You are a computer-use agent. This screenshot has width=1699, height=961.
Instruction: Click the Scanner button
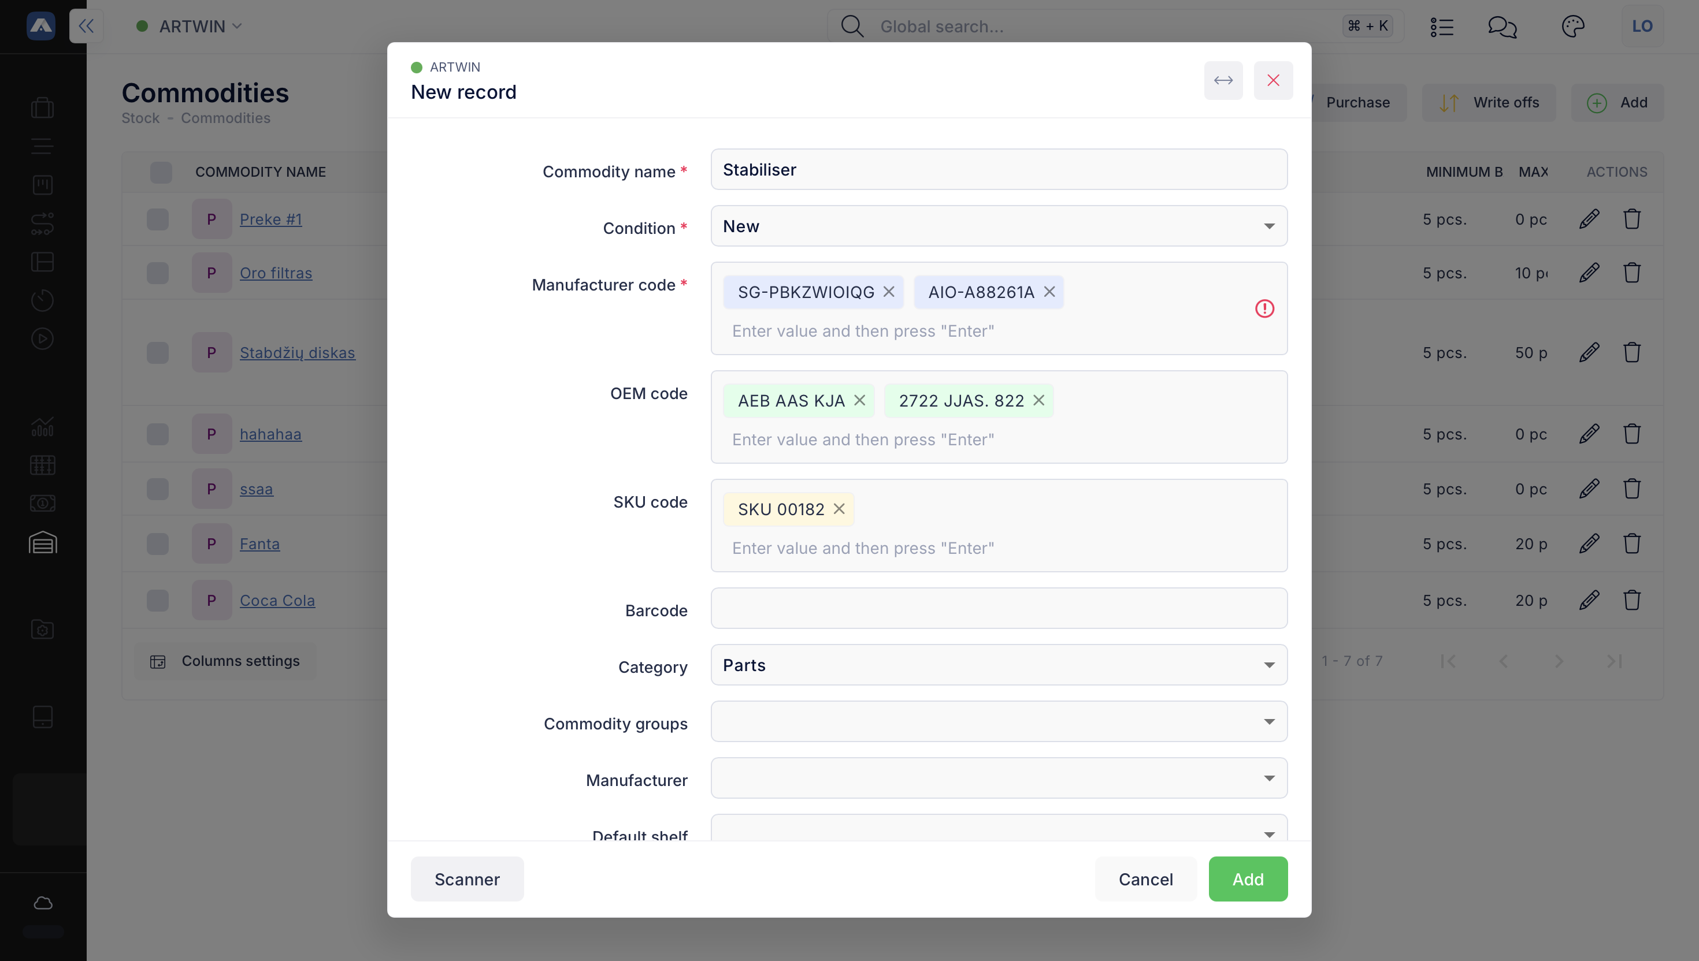tap(467, 879)
